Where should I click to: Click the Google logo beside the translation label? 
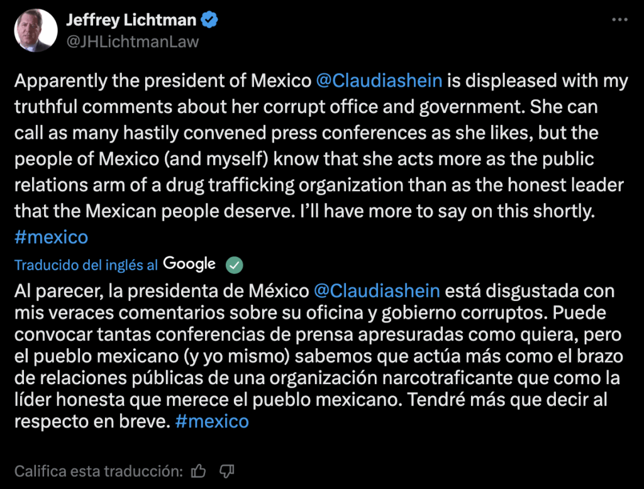click(189, 264)
